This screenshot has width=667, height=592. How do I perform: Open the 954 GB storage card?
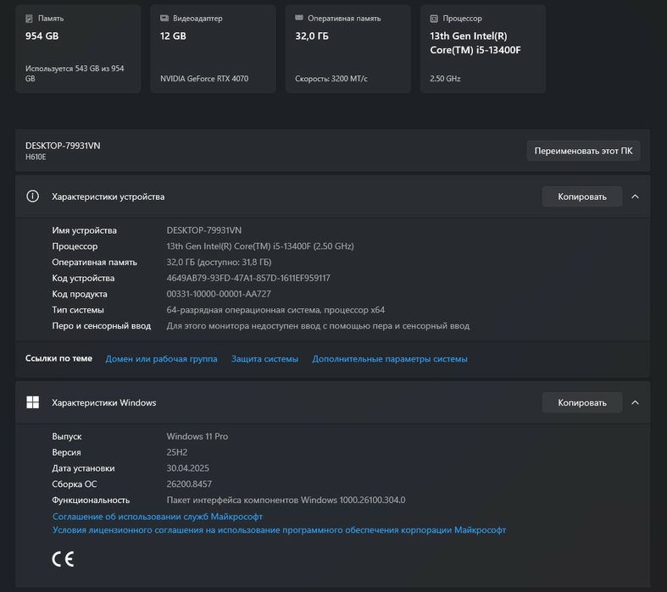[x=78, y=49]
